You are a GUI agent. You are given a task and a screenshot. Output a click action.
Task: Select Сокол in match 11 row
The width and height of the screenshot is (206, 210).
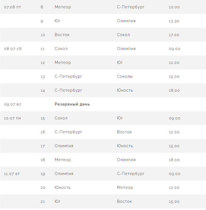(x=61, y=49)
